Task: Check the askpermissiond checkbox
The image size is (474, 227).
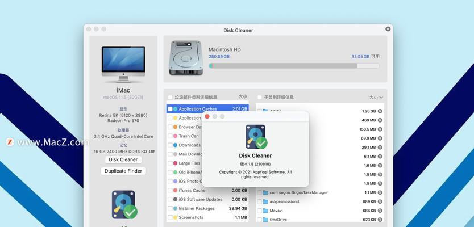Action: pyautogui.click(x=259, y=201)
